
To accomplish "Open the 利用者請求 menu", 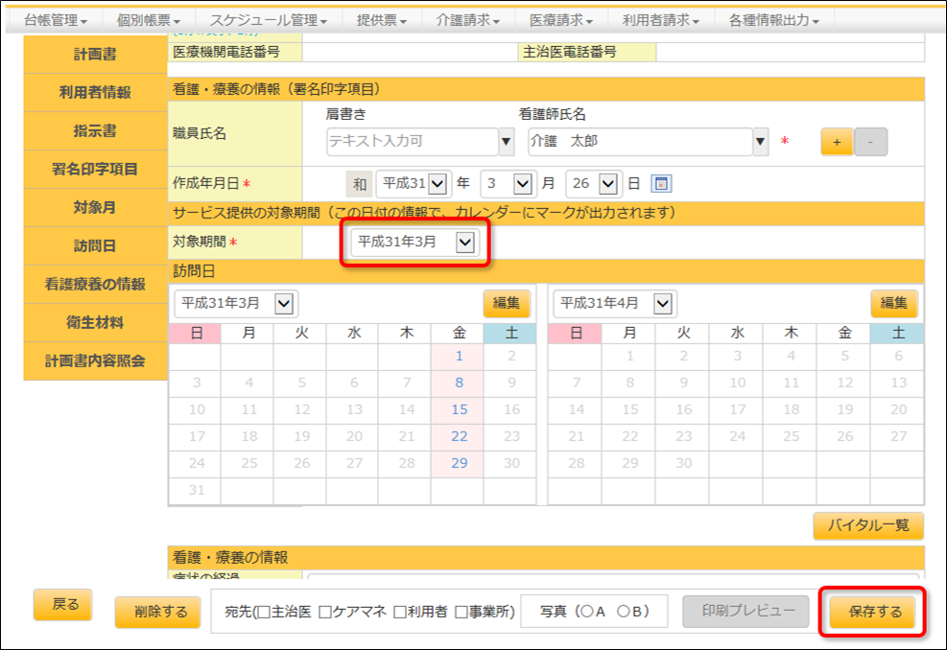I will [661, 20].
